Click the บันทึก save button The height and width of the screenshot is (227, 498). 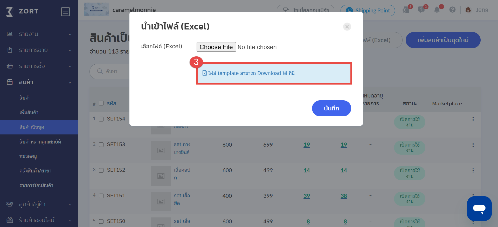tap(331, 108)
